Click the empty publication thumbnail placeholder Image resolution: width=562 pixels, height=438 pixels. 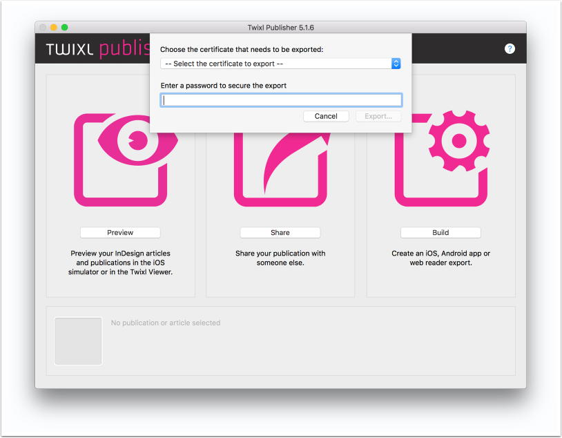point(78,341)
